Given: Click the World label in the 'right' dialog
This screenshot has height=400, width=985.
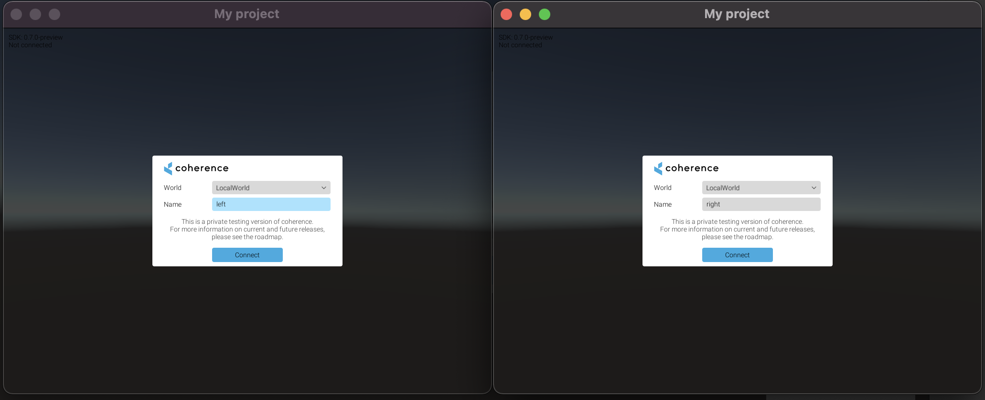Looking at the screenshot, I should point(663,188).
